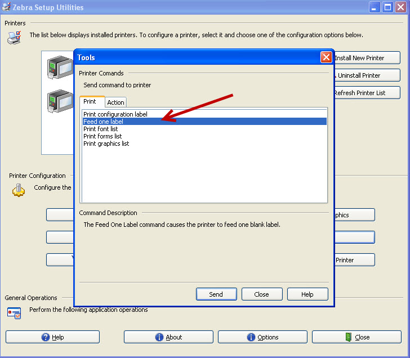Screen dimensions: 410x358
Task: Click the Printers section icon at top
Action: (14, 38)
